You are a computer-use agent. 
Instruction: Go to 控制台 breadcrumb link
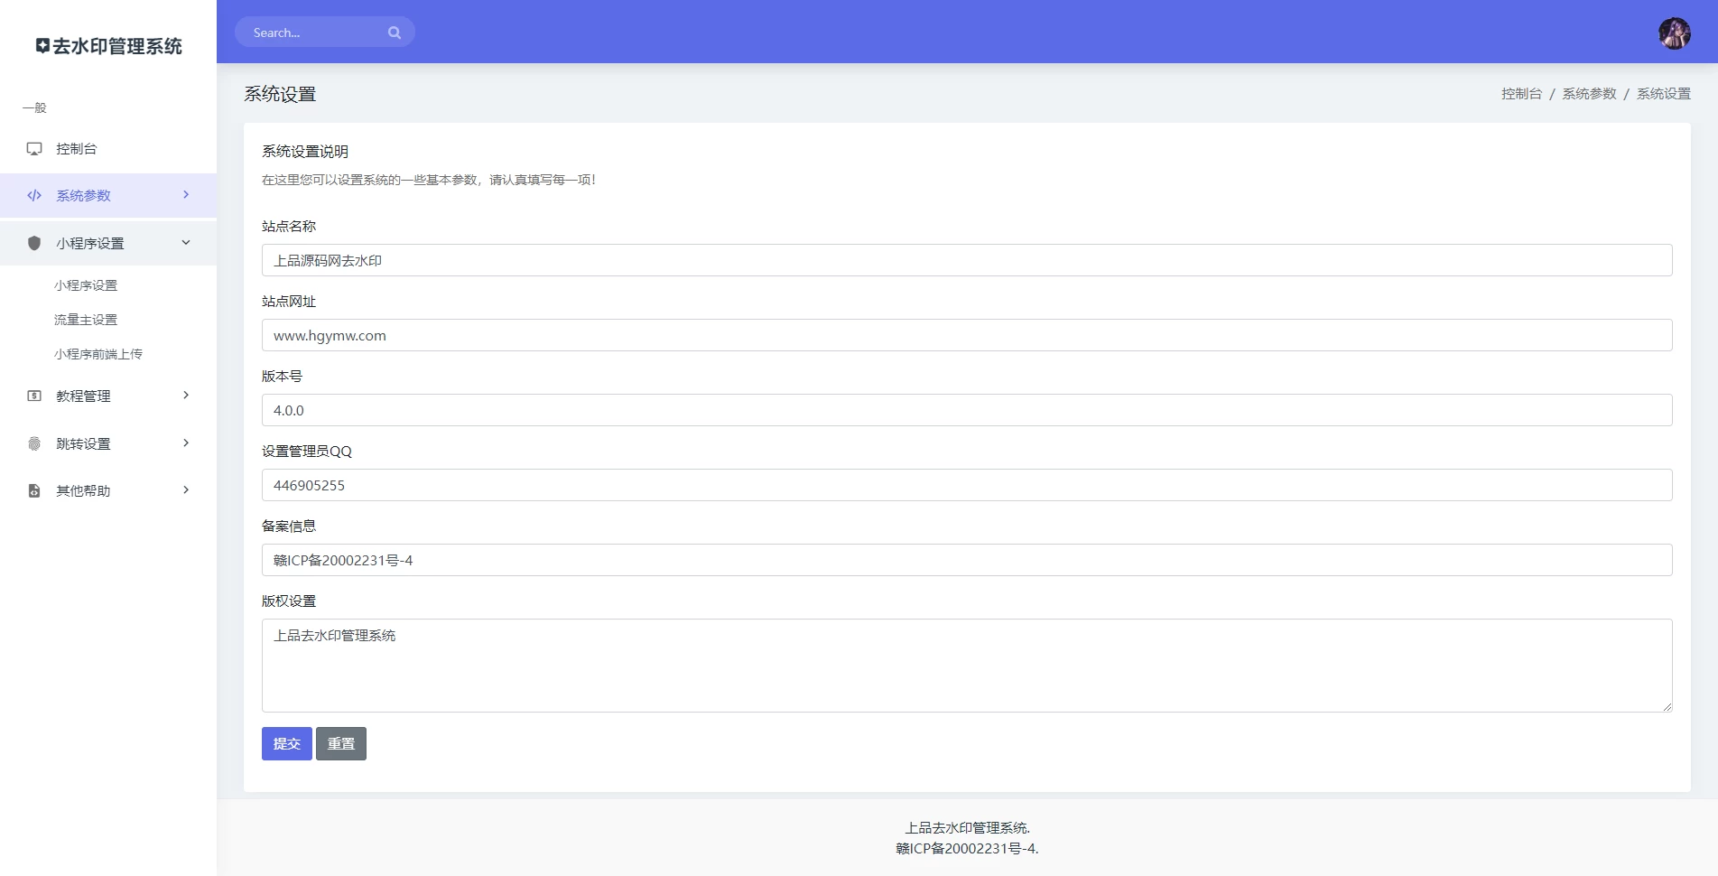tap(1521, 94)
